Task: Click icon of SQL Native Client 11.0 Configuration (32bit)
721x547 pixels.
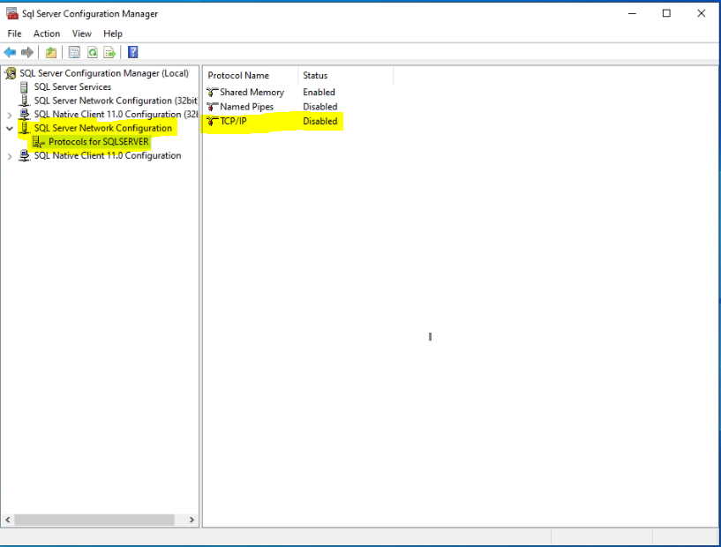Action: (25, 115)
